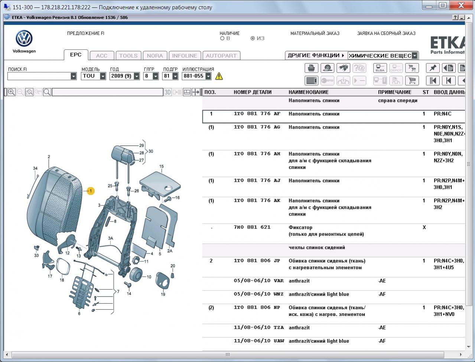This screenshot has width=475, height=362.
Task: Click the horizontal scrollbar thumb at bottom
Action: 227,355
